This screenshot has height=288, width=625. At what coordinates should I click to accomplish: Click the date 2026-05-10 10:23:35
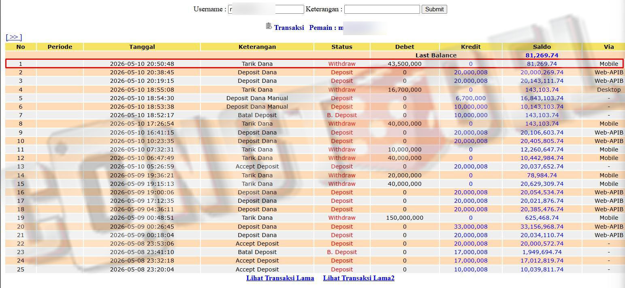click(x=142, y=141)
